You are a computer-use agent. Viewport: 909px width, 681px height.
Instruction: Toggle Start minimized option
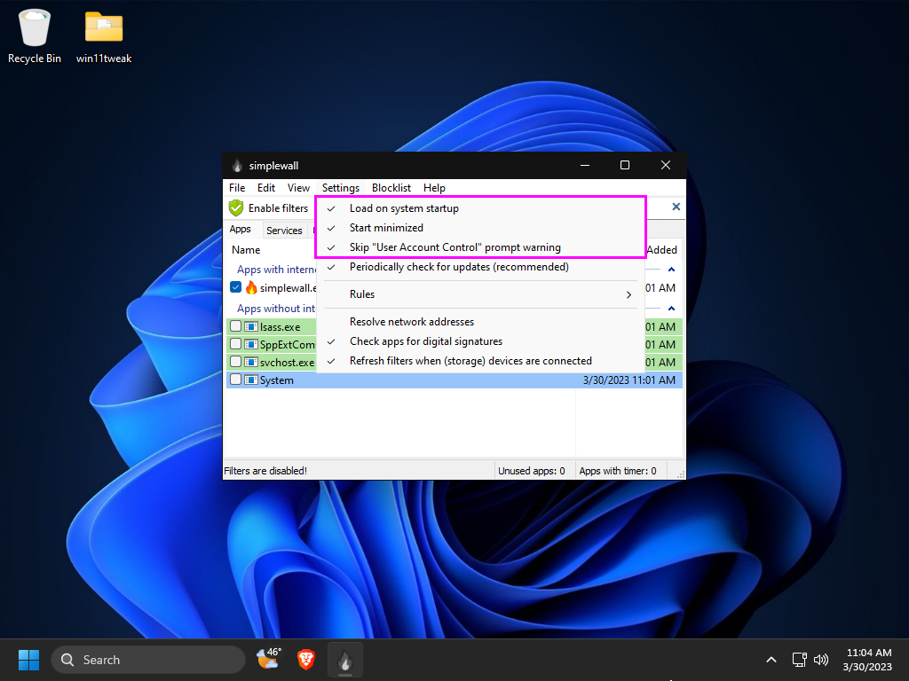tap(480, 228)
